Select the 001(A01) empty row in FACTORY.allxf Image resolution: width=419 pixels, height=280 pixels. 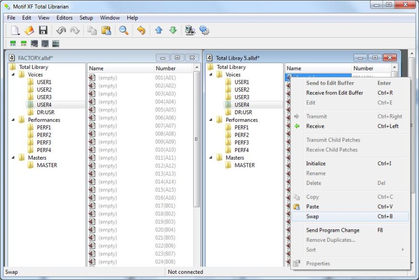coord(140,78)
